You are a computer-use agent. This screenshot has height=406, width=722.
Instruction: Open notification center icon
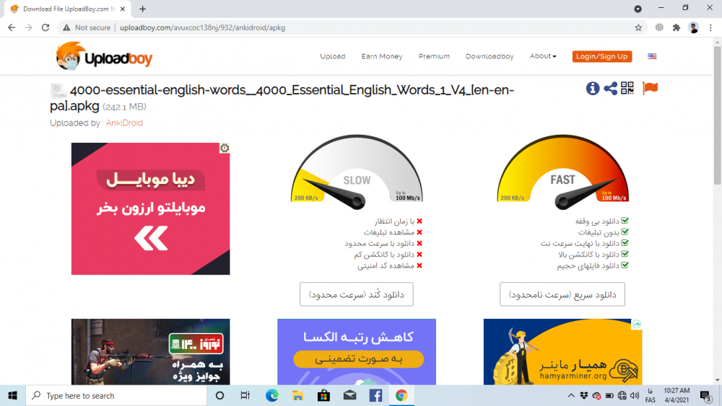coord(705,395)
